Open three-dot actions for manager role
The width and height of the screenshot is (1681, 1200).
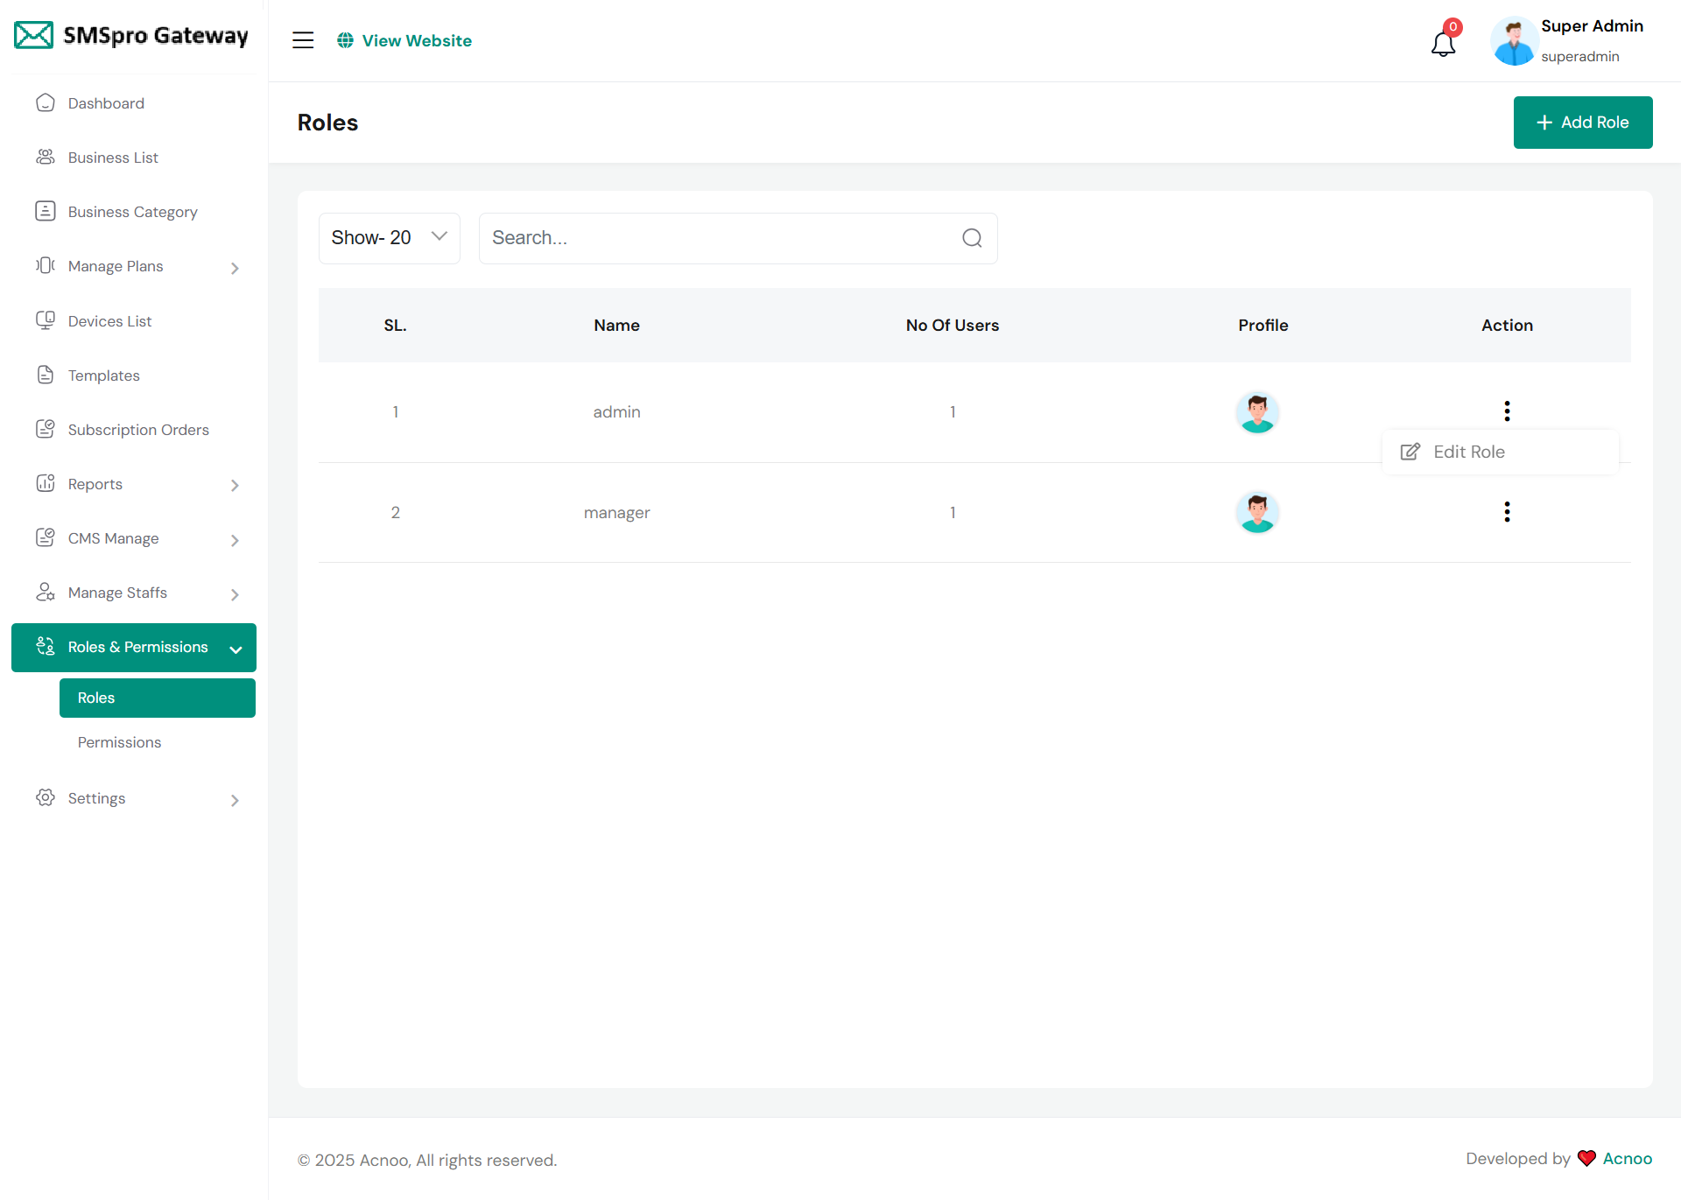click(1507, 512)
